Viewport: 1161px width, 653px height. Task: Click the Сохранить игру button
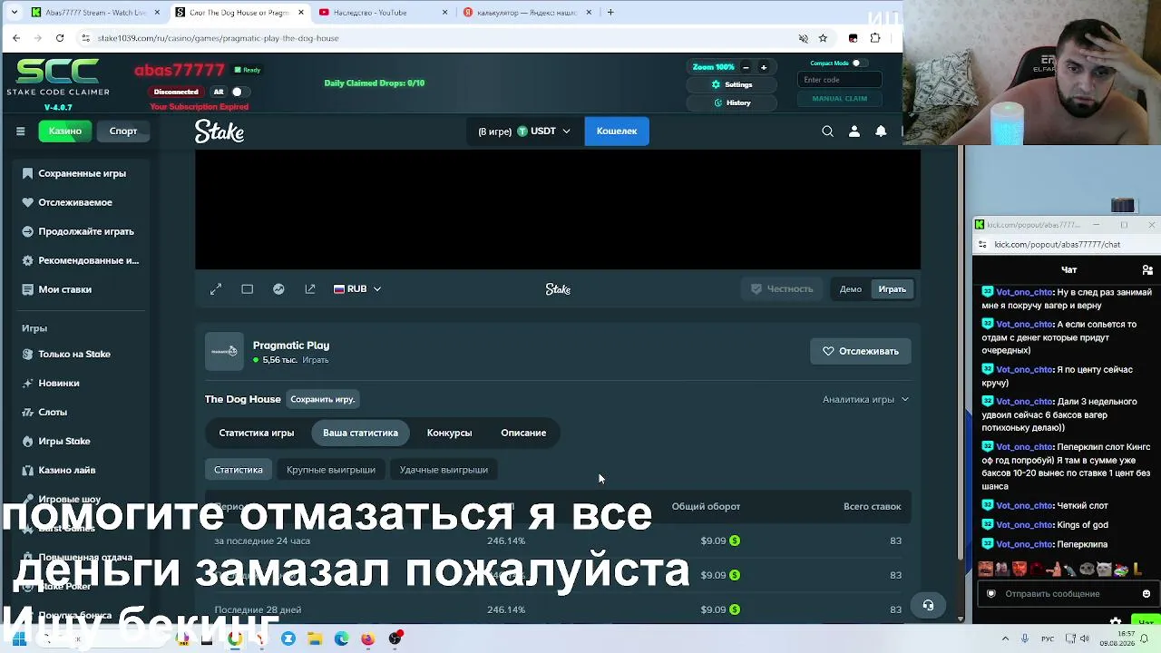tap(322, 399)
